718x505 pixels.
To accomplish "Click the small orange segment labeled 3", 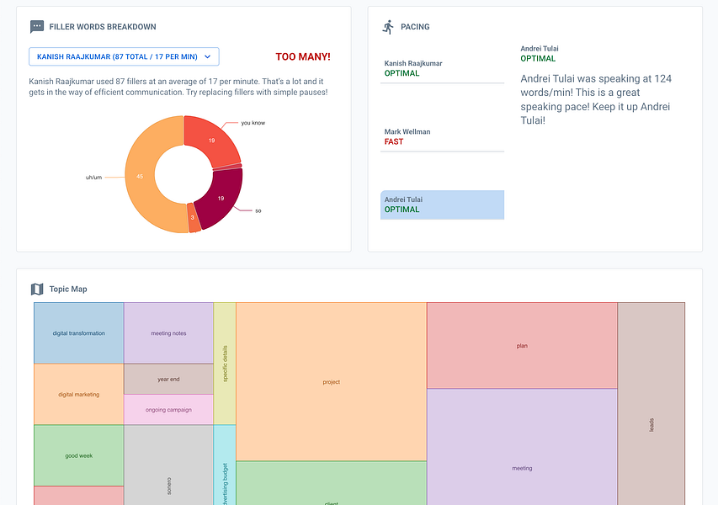I will tap(193, 217).
